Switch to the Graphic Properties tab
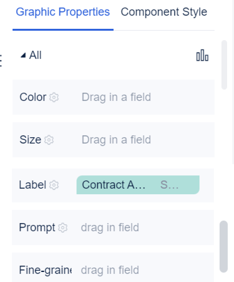This screenshot has height=282, width=234. pos(63,12)
